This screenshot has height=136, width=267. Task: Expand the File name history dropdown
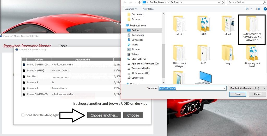(x=224, y=88)
